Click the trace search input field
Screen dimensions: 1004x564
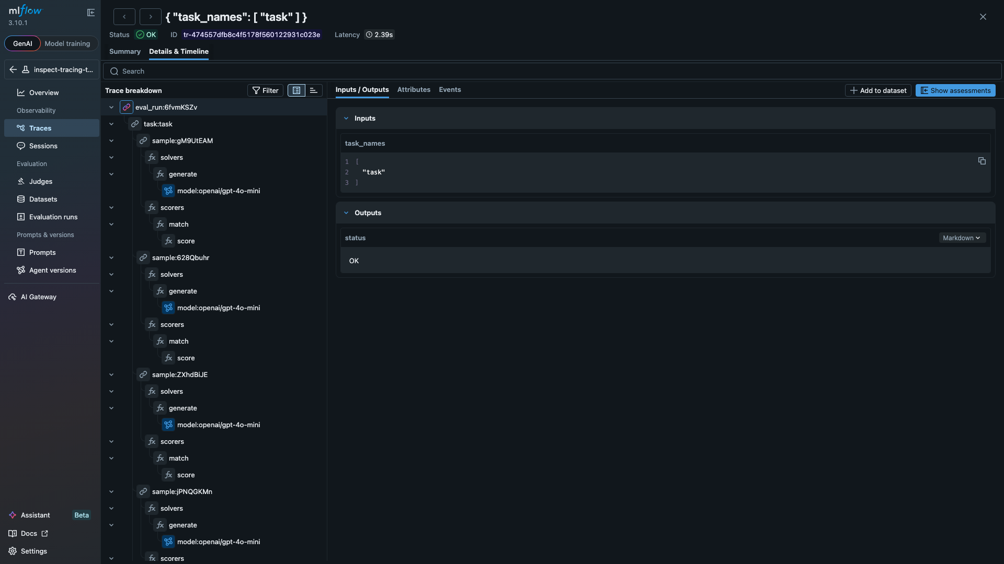(366, 70)
